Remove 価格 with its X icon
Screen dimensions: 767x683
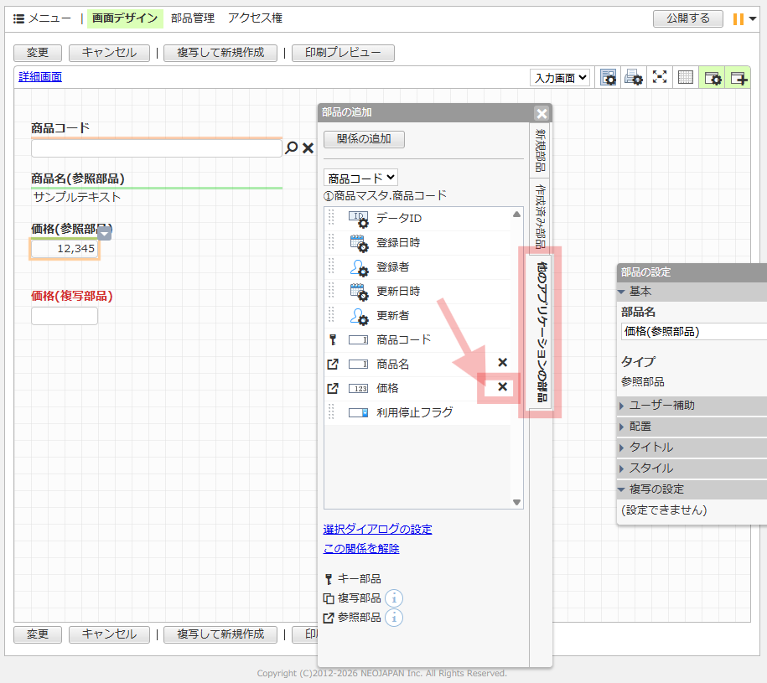[x=502, y=386]
